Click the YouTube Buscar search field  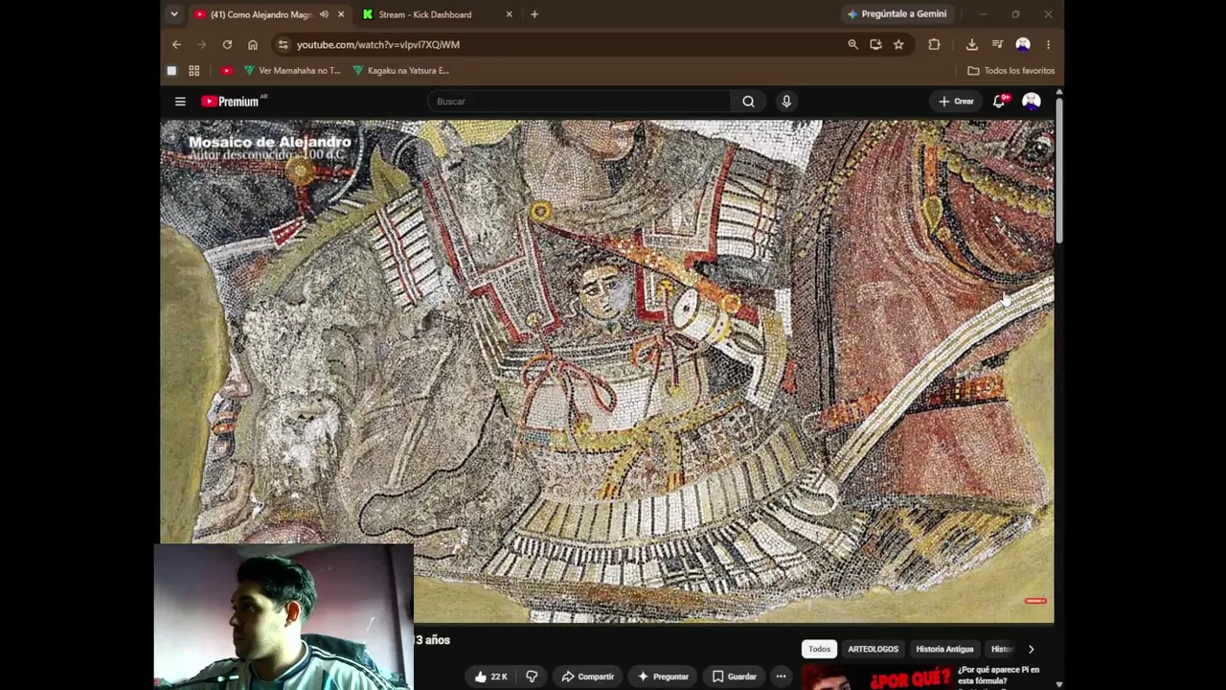point(579,101)
